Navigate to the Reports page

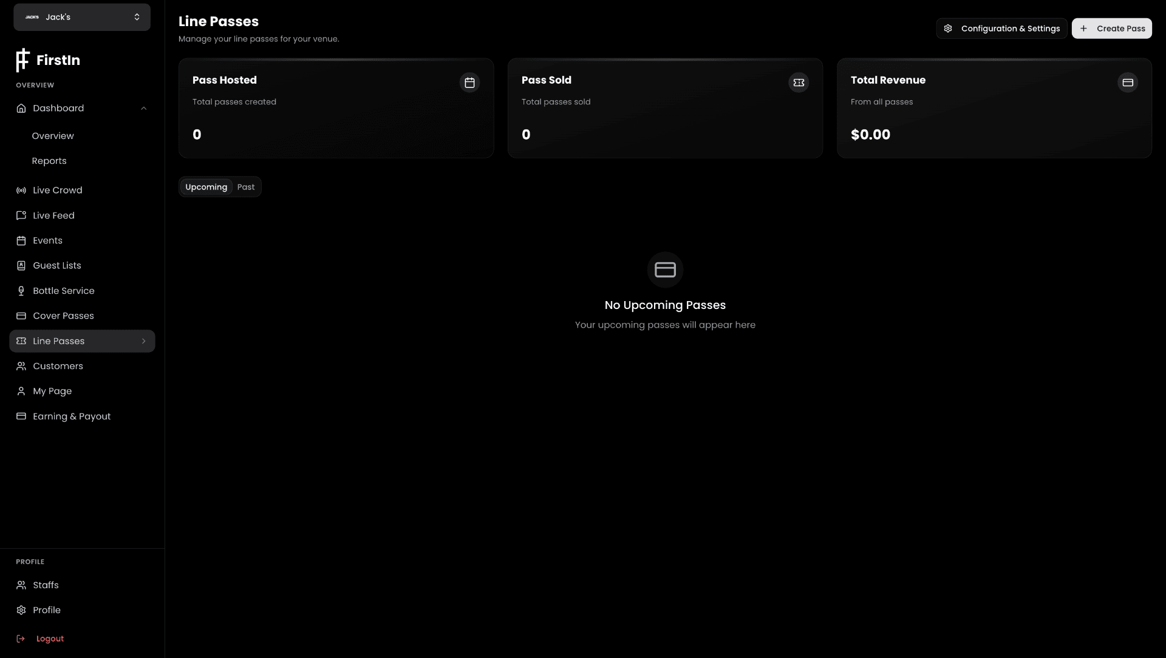pos(49,160)
